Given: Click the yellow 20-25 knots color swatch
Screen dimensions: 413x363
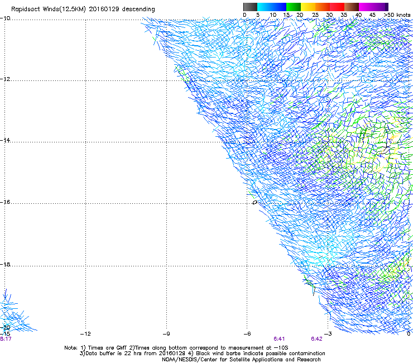Looking at the screenshot, I should [308, 7].
